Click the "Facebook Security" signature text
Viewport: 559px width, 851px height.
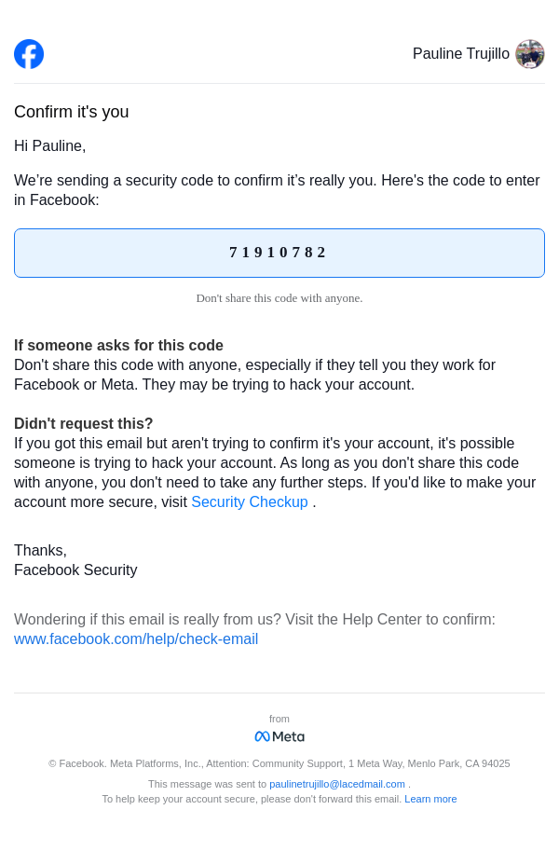75,570
